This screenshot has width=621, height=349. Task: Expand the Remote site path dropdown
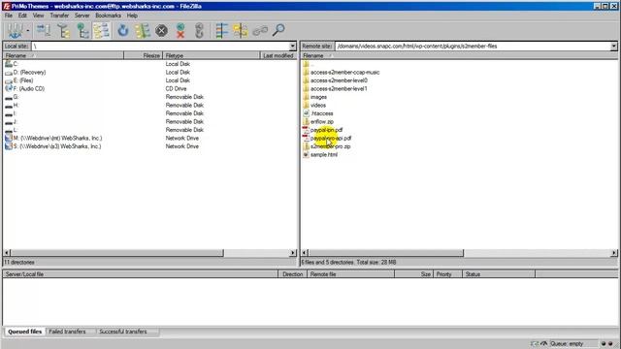pyautogui.click(x=613, y=47)
